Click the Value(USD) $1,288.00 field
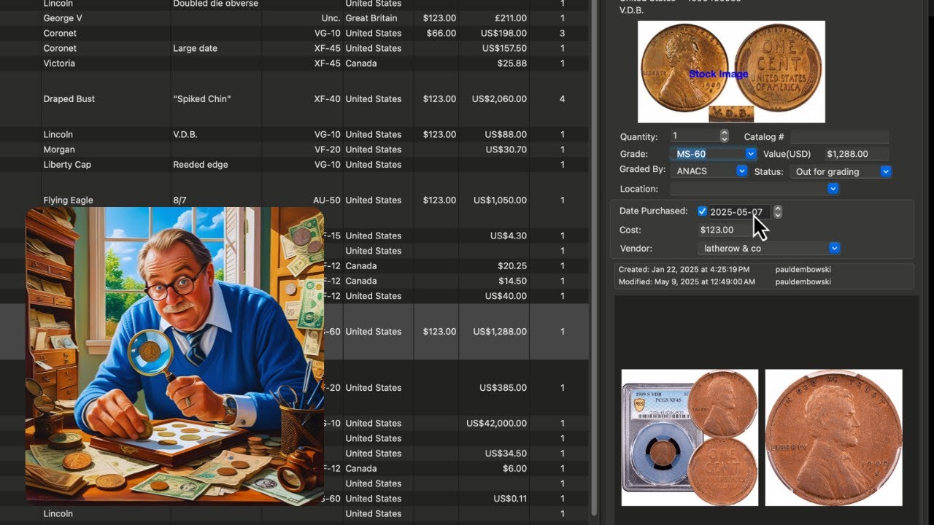The height and width of the screenshot is (525, 934). click(856, 154)
